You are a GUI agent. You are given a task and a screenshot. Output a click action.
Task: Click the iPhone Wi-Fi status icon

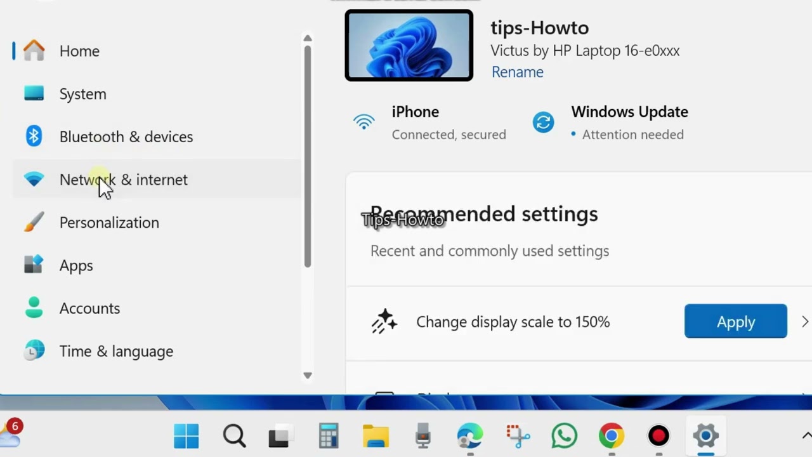pos(364,122)
